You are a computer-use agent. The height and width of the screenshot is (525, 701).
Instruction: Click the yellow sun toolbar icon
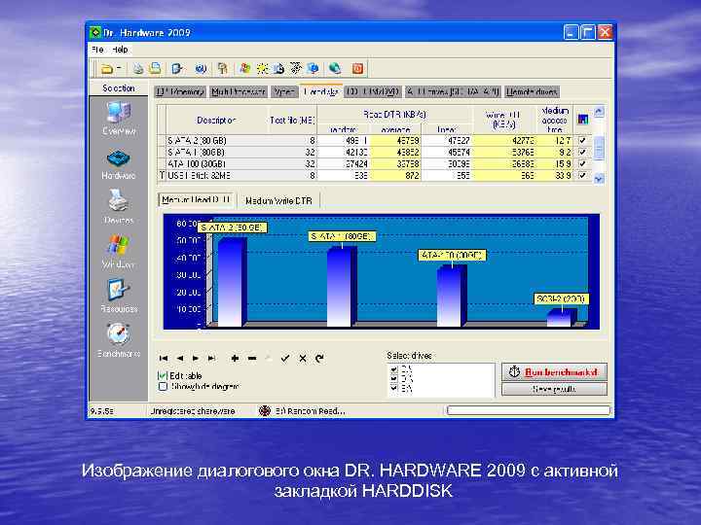262,68
